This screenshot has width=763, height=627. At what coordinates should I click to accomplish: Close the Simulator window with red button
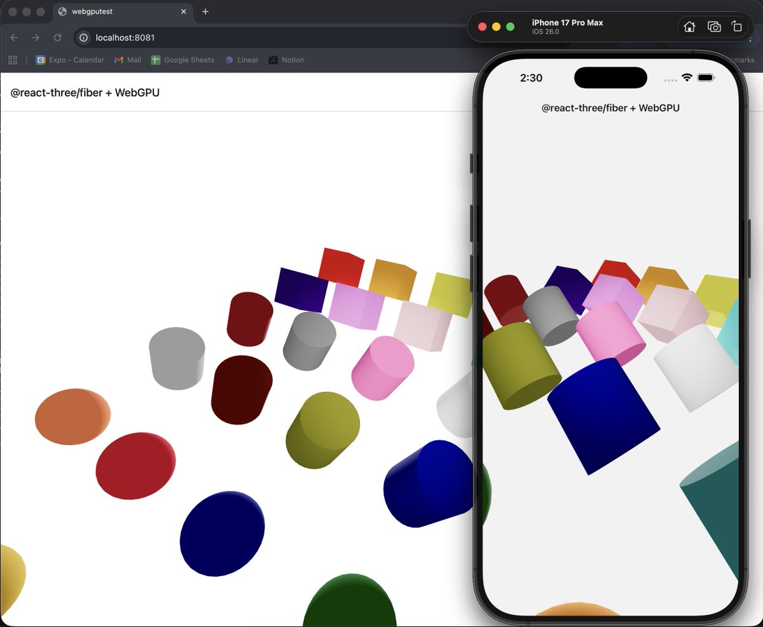482,27
